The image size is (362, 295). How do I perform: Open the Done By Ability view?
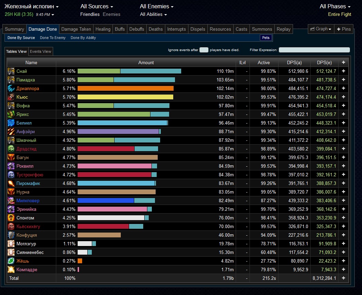click(x=83, y=38)
